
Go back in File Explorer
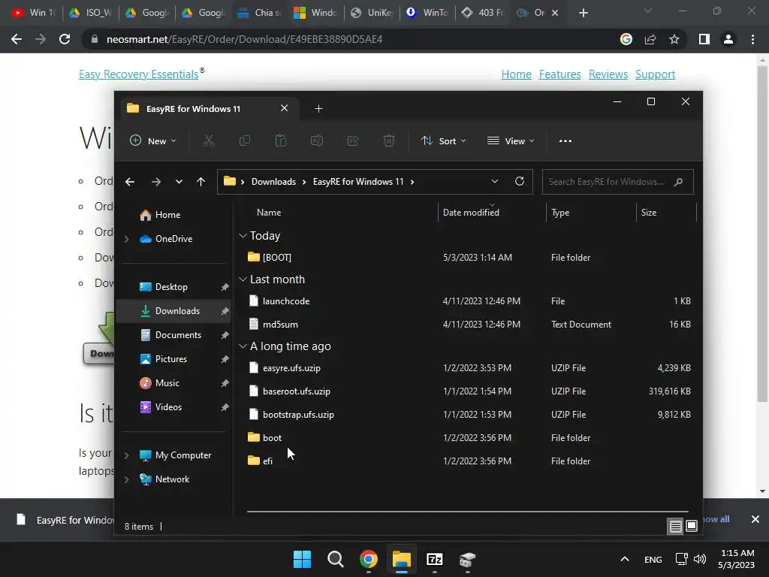[130, 182]
